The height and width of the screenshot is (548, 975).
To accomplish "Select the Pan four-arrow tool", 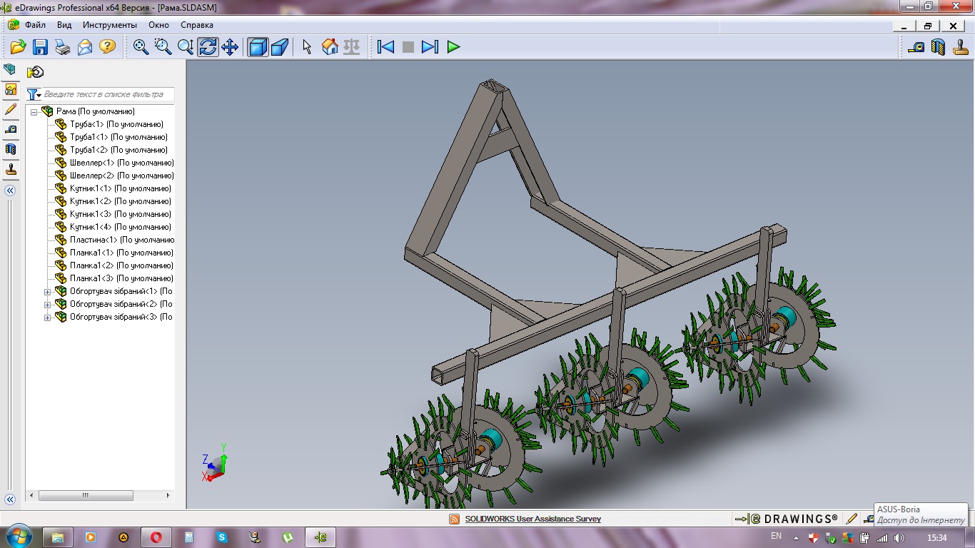I will pyautogui.click(x=230, y=47).
